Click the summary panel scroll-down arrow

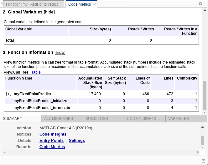(x=203, y=147)
